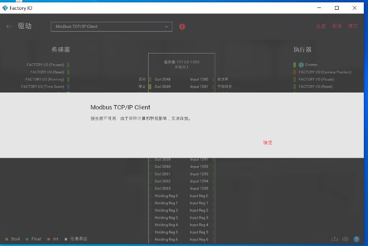The height and width of the screenshot is (246, 368).
Task: Click the Input Reg 3 slot
Action: click(199, 218)
